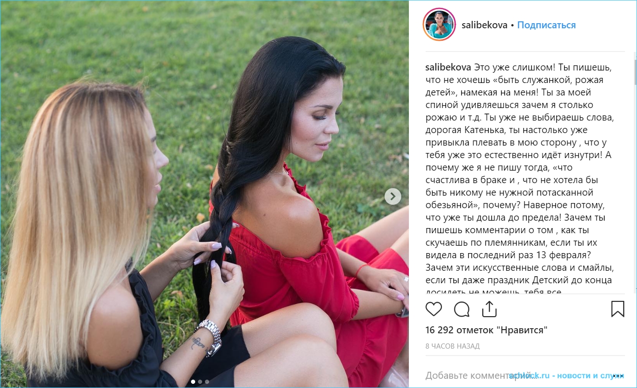Open salibekova's round profile avatar
This screenshot has height=388, width=637.
[x=439, y=25]
